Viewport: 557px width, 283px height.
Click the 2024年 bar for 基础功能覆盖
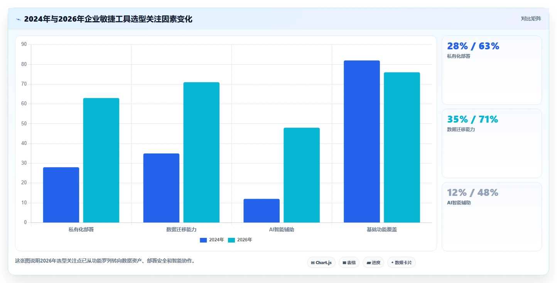pyautogui.click(x=362, y=141)
